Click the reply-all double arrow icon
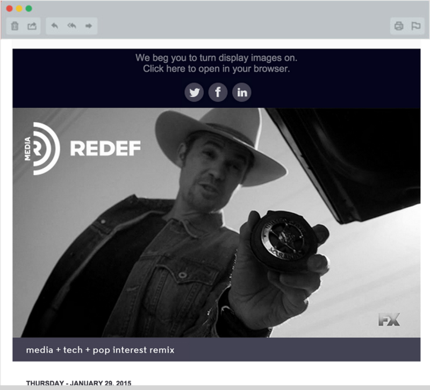This screenshot has height=390, width=430. [71, 26]
